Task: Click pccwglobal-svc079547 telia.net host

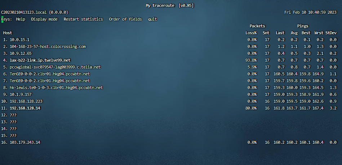Action: click(x=55, y=67)
